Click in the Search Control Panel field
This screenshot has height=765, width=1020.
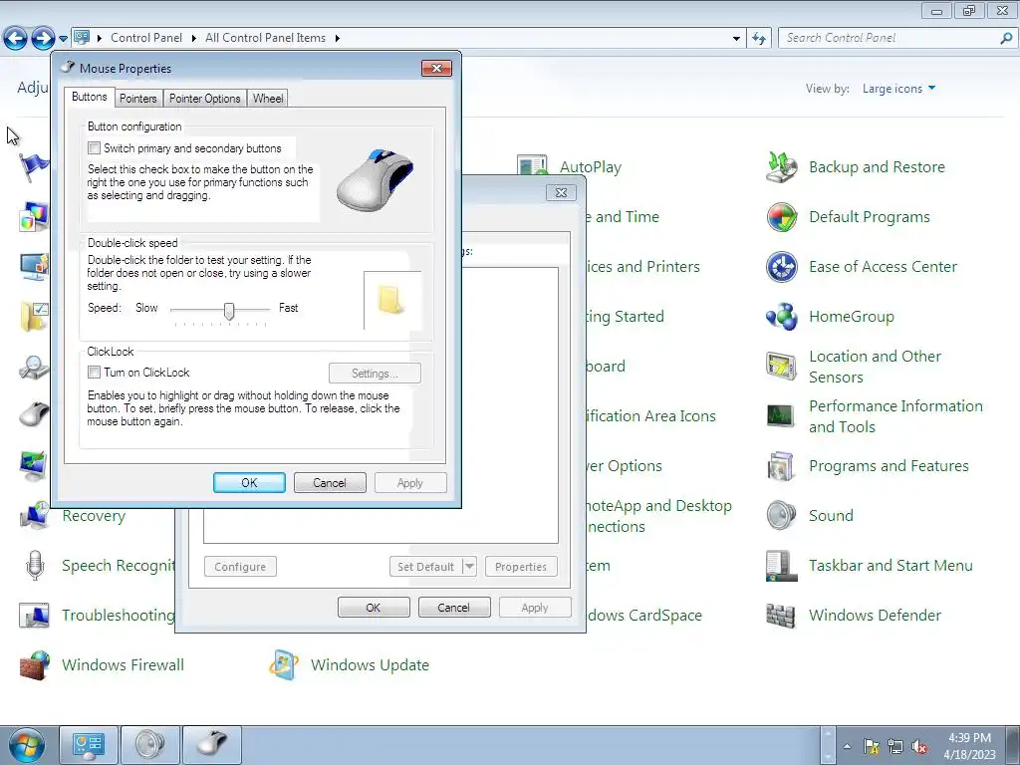(888, 39)
